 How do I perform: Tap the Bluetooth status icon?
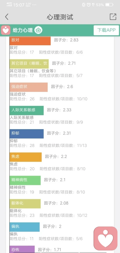(83, 5)
